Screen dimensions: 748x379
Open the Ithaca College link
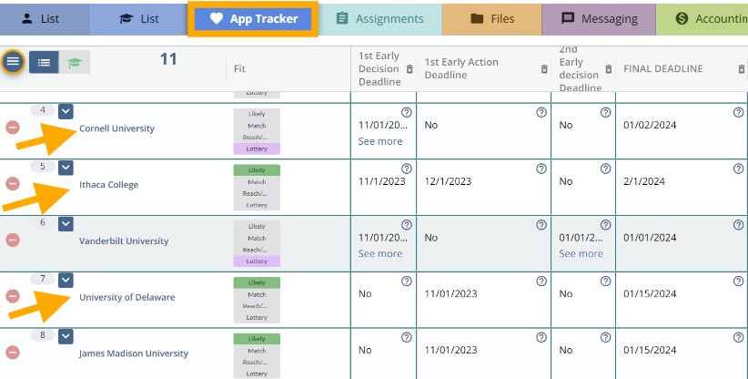[x=109, y=185]
